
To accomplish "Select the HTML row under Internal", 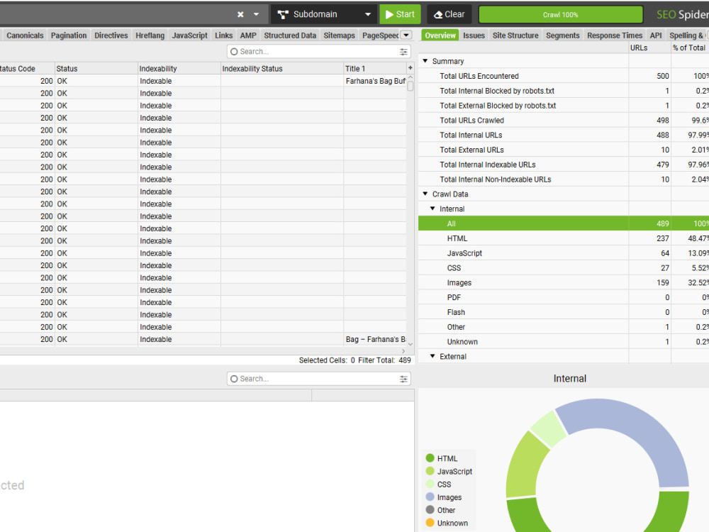I will [x=564, y=238].
